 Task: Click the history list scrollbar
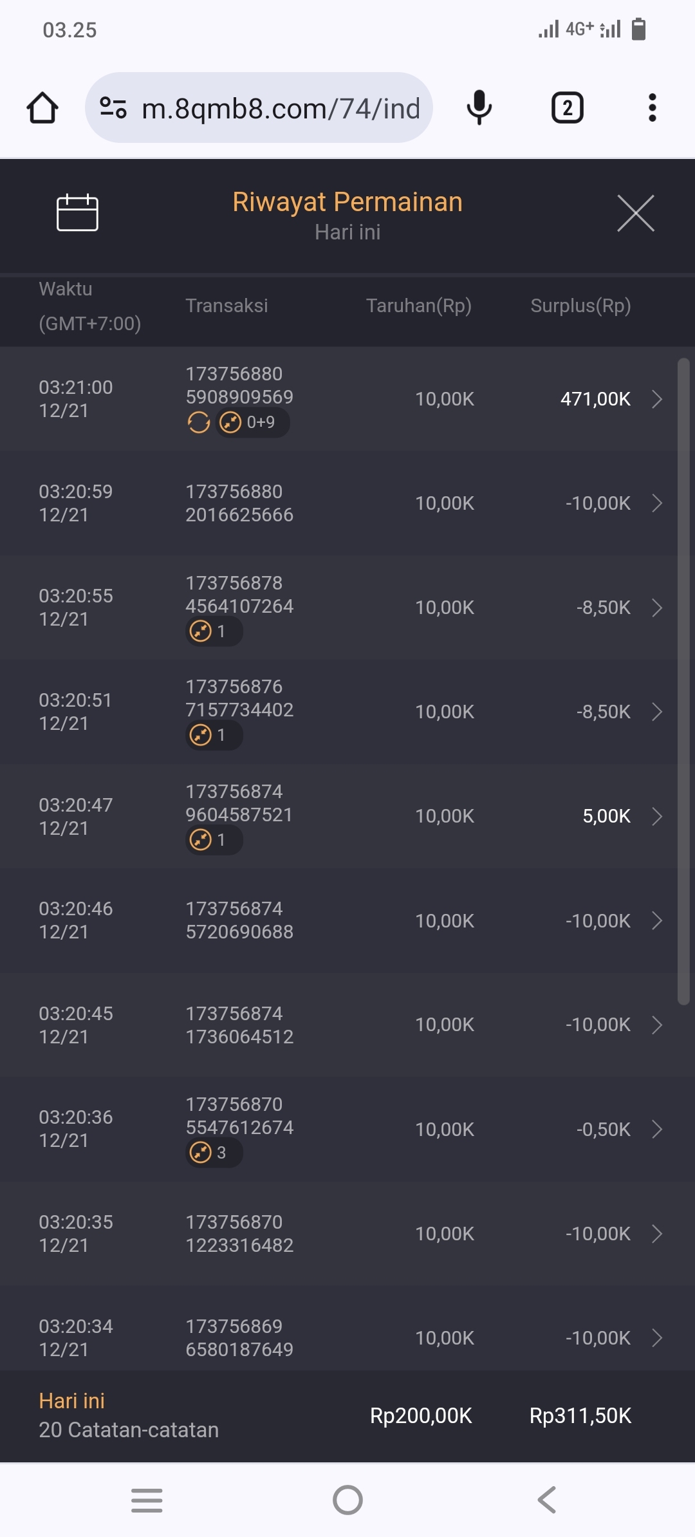[x=683, y=681]
